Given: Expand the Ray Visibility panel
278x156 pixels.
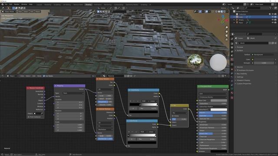Looking at the screenshot, I should coord(242,74).
